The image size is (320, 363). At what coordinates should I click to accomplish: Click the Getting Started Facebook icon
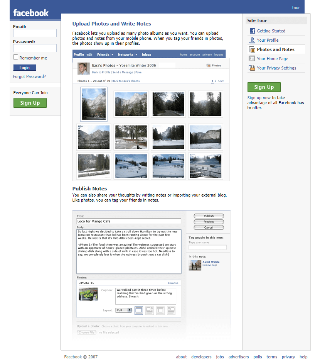tap(252, 31)
